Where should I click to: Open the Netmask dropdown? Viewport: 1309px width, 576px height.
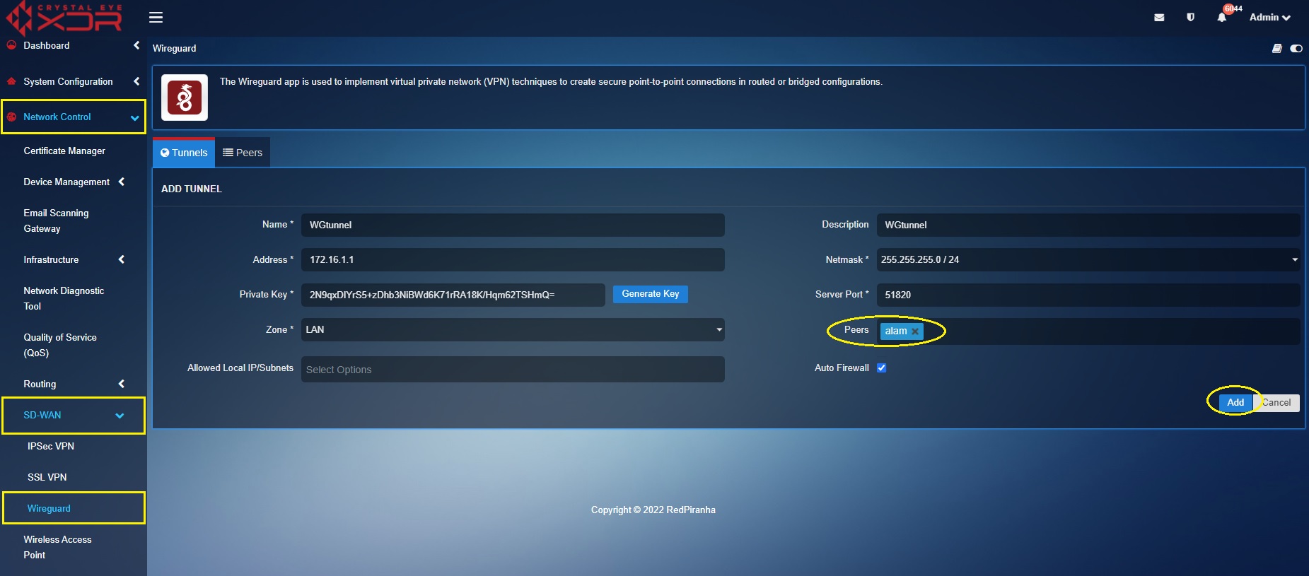pos(1088,259)
